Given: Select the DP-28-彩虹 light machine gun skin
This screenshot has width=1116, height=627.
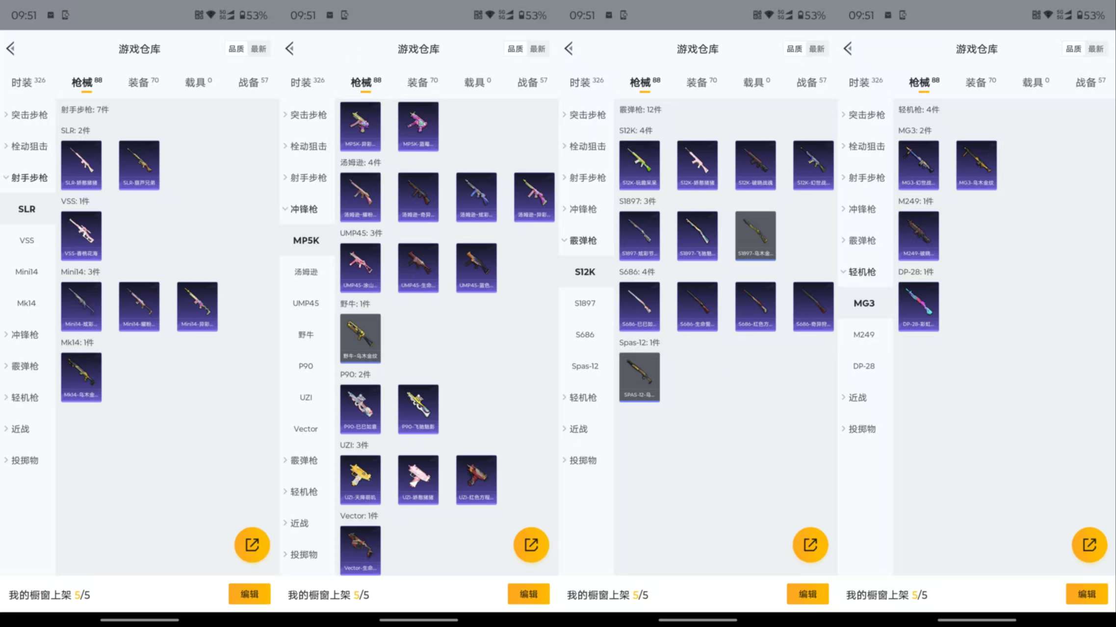Looking at the screenshot, I should click(918, 306).
